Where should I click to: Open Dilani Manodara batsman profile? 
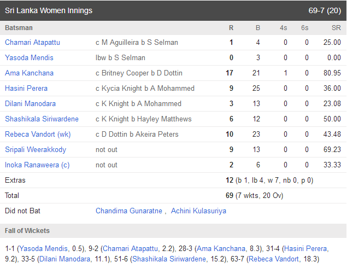pos(30,103)
